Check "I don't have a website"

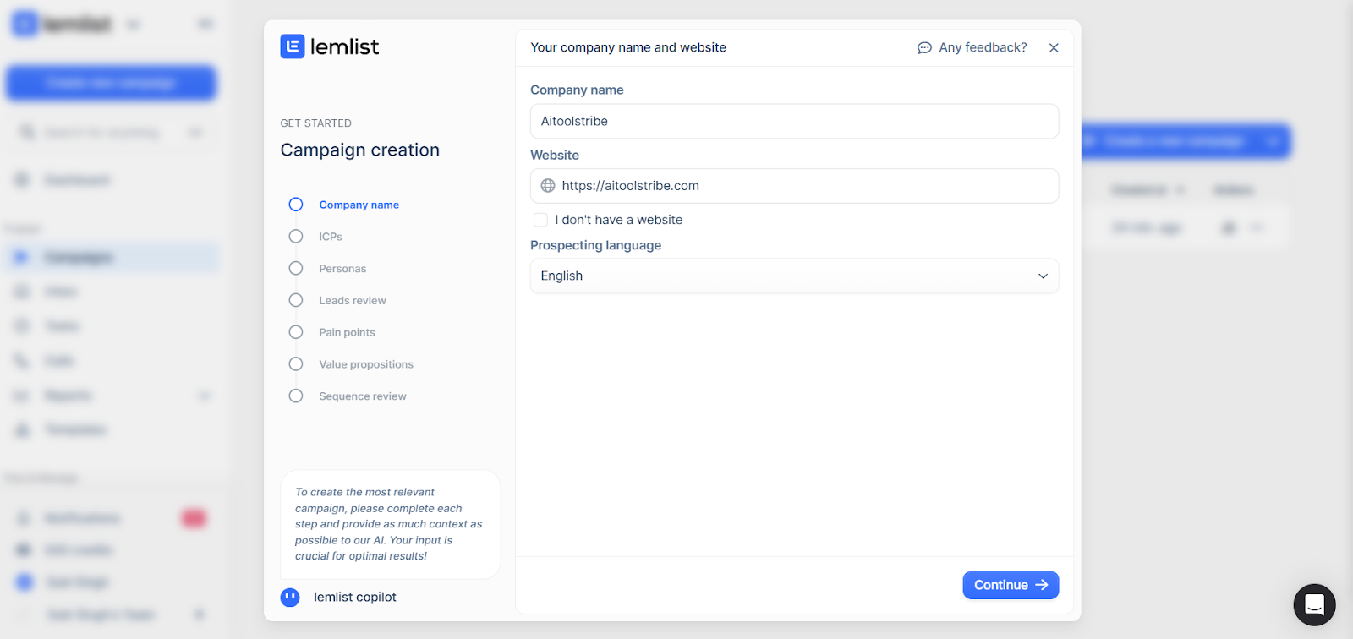(x=540, y=220)
